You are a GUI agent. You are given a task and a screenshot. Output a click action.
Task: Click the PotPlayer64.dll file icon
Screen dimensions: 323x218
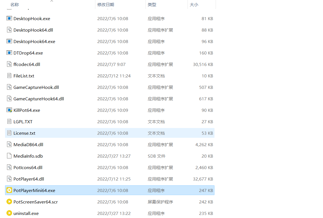pyautogui.click(x=9, y=179)
